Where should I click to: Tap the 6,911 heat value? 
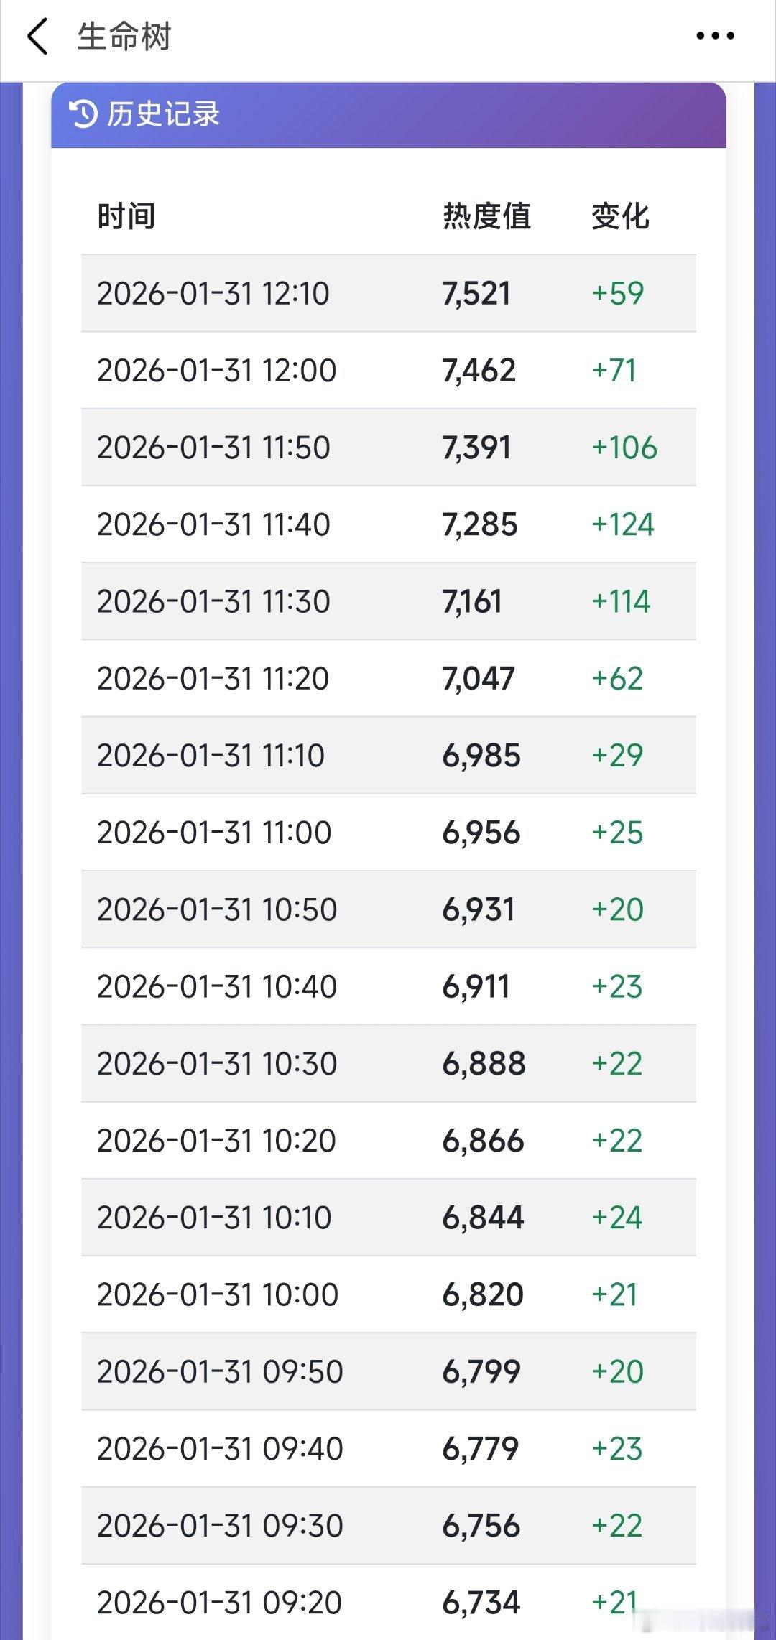click(476, 986)
